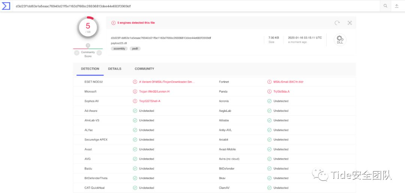Open the graph expand icon beside reanalyze
This screenshot has width=405, height=193.
[349, 23]
